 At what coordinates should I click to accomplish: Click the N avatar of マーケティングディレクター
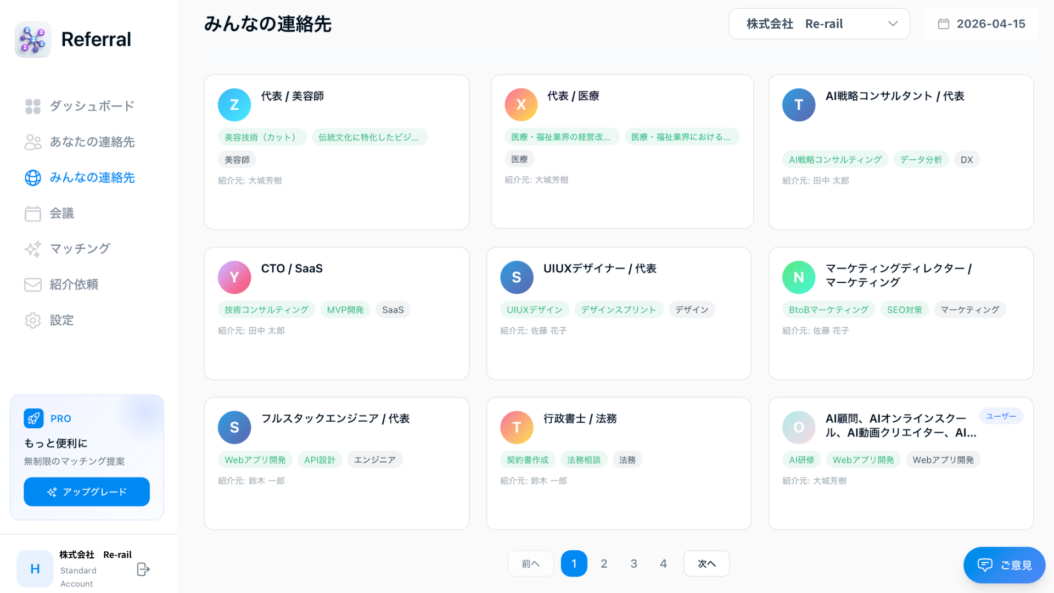(799, 277)
